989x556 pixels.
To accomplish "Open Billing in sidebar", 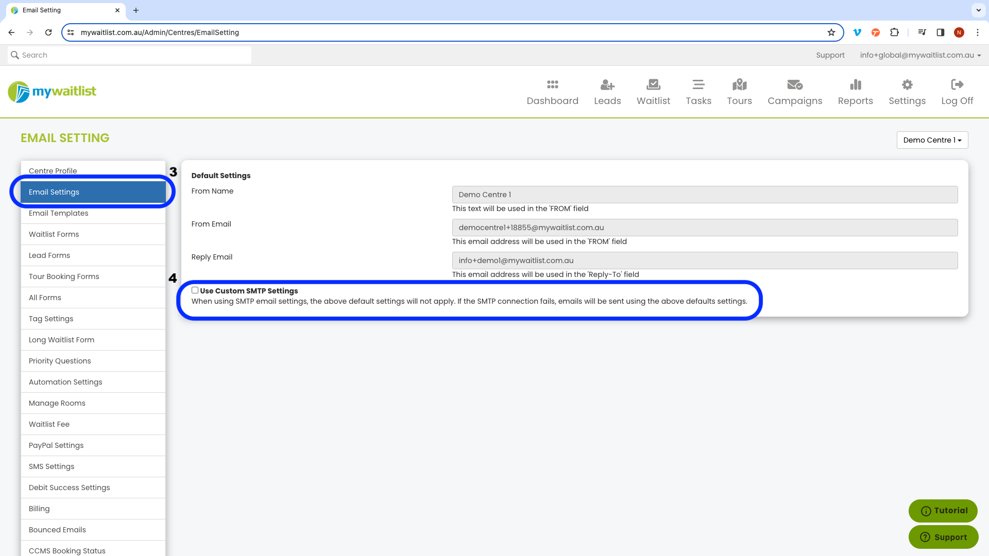I will click(93, 509).
